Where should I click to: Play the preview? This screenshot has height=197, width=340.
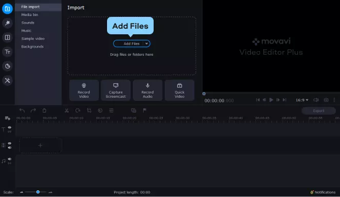tap(271, 100)
